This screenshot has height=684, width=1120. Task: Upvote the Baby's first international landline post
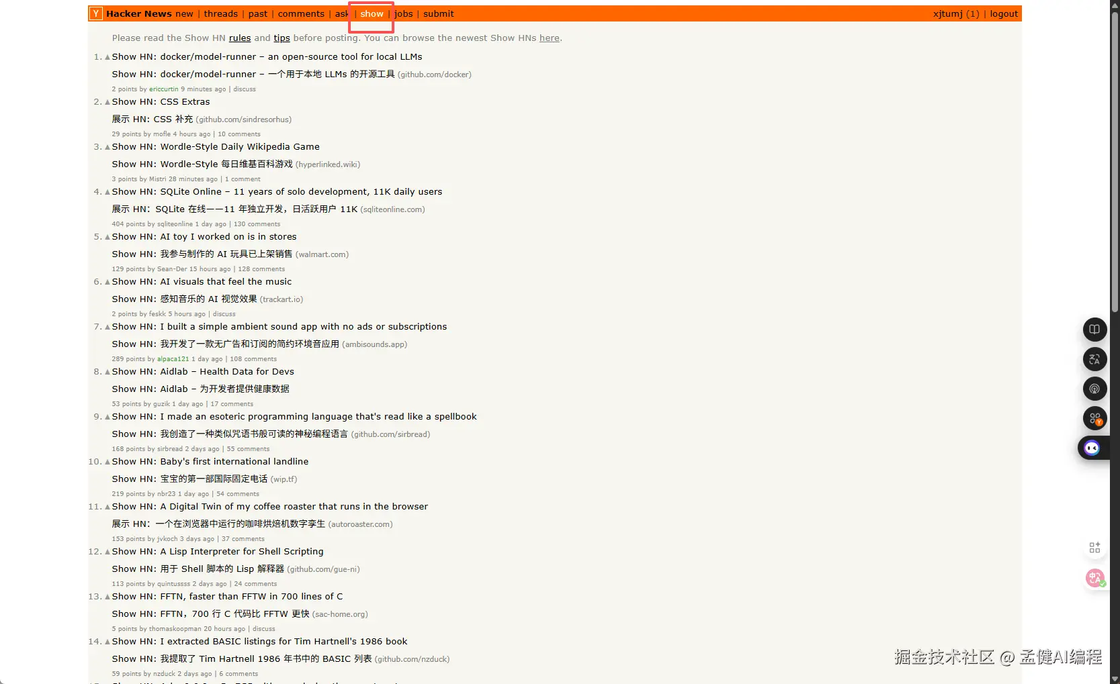click(x=107, y=462)
